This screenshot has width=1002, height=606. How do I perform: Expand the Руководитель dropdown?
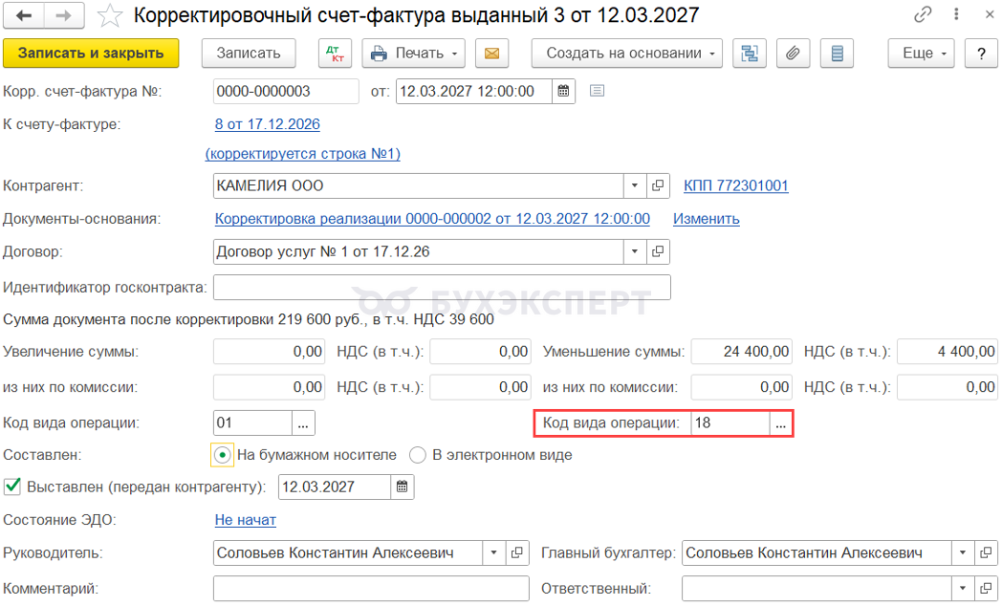tap(493, 553)
